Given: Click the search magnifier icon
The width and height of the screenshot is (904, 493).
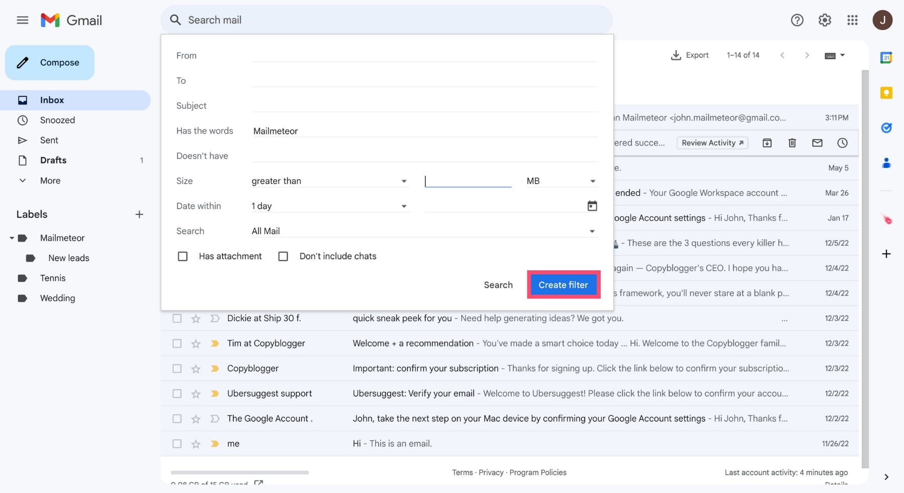Looking at the screenshot, I should click(x=175, y=20).
